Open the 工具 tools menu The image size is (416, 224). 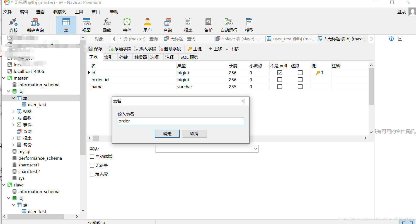tap(79, 12)
